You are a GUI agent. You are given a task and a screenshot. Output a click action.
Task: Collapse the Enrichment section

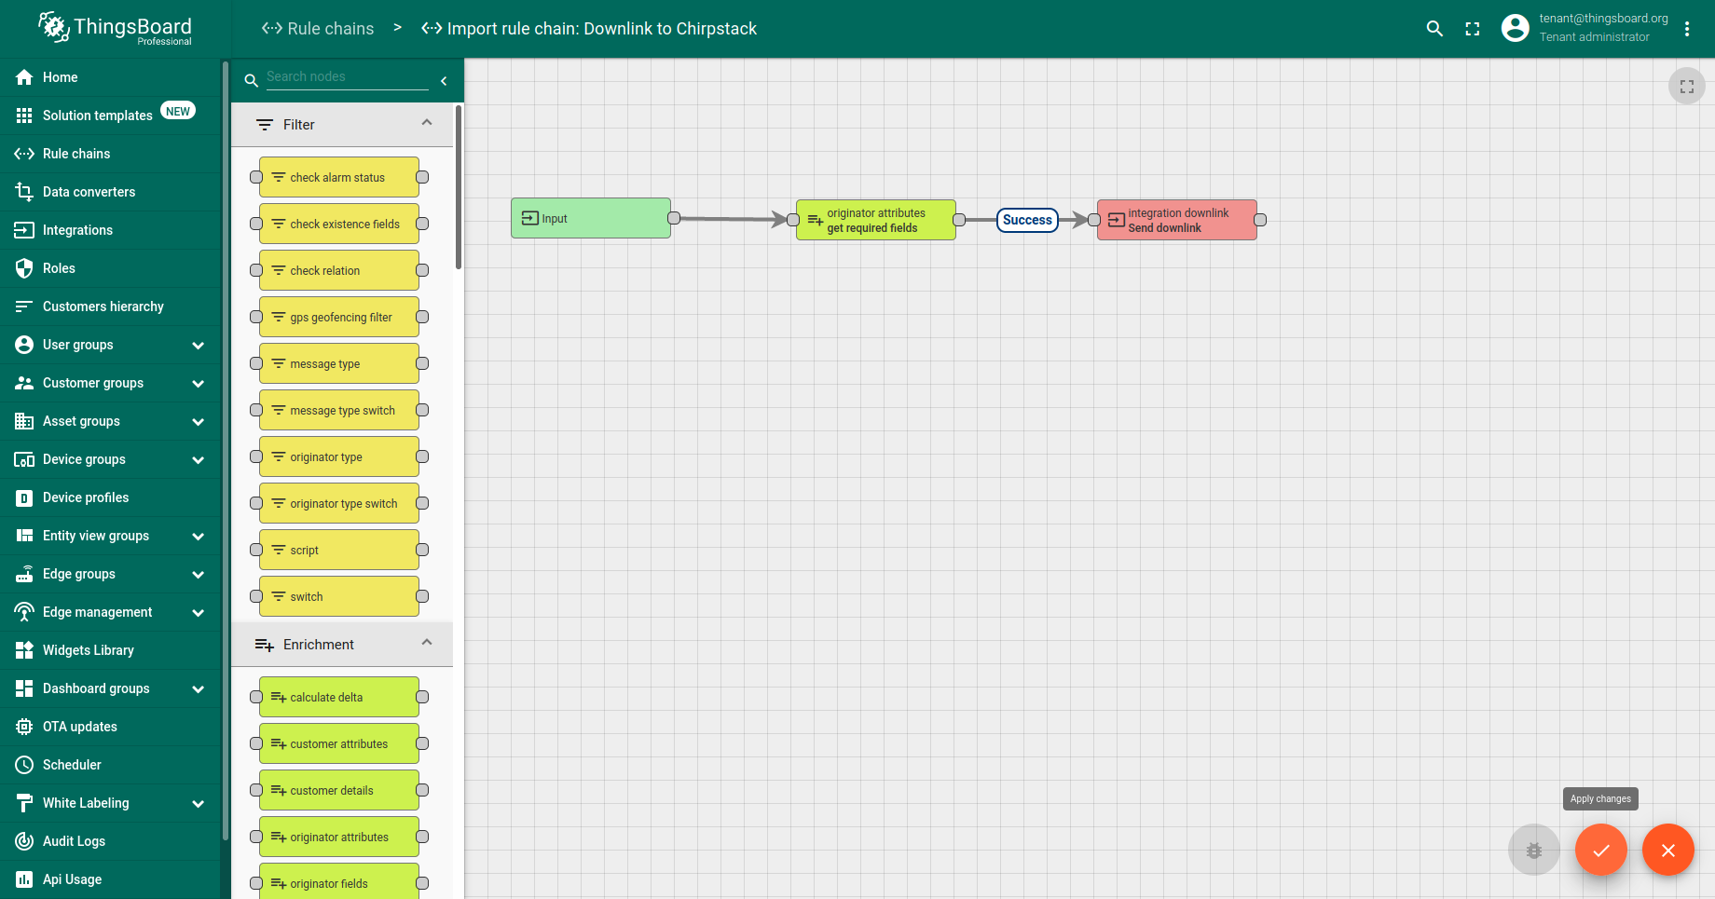tap(427, 644)
